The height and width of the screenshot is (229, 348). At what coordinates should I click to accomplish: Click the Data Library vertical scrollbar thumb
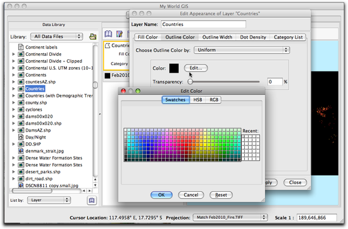[x=95, y=85]
